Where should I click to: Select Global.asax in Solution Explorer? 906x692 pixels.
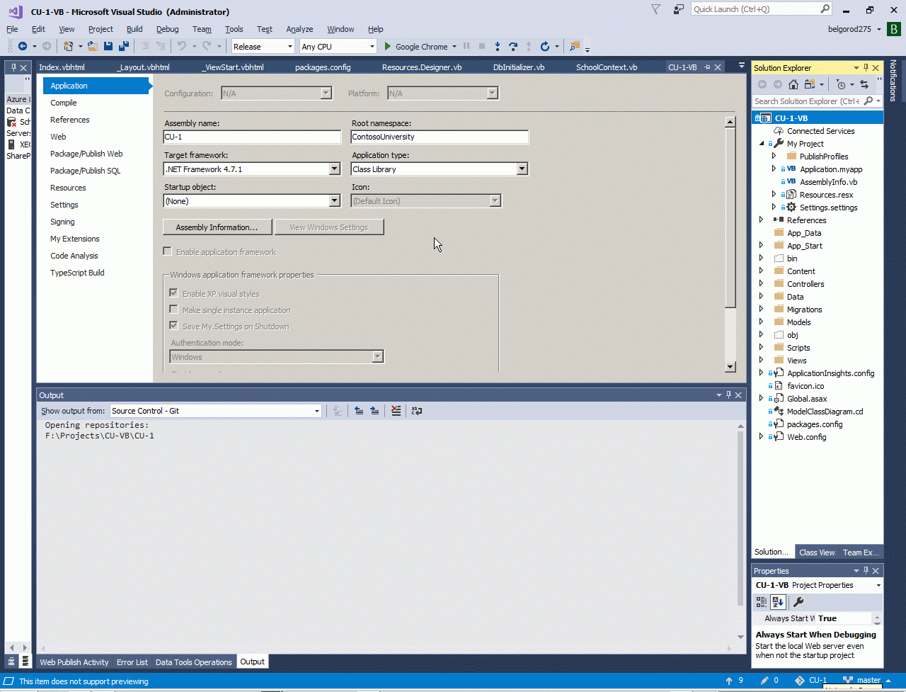(x=807, y=399)
